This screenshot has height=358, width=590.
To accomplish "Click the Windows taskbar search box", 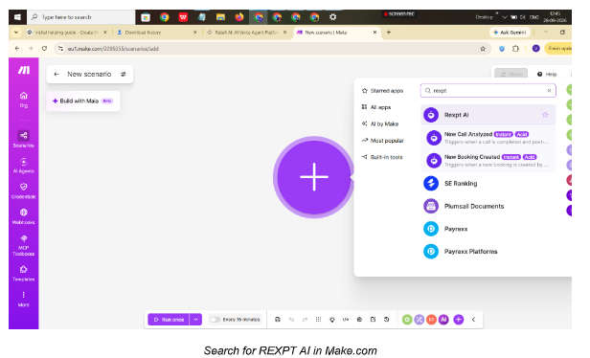I will [x=81, y=17].
